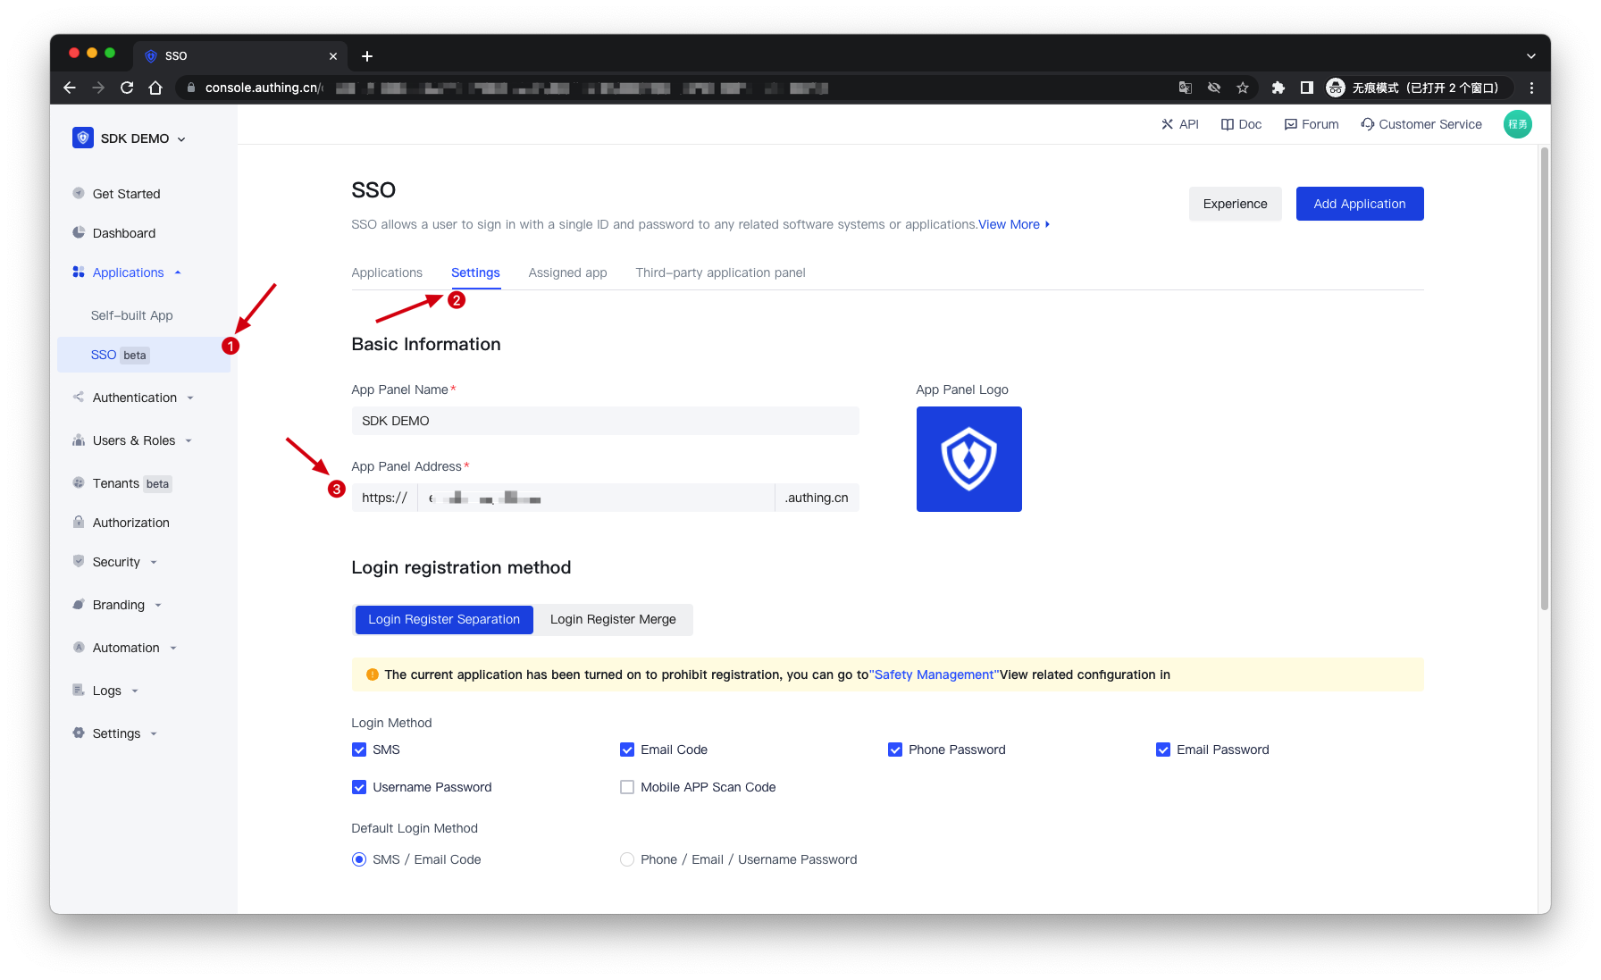
Task: Click the browser back arrow
Action: [x=70, y=88]
